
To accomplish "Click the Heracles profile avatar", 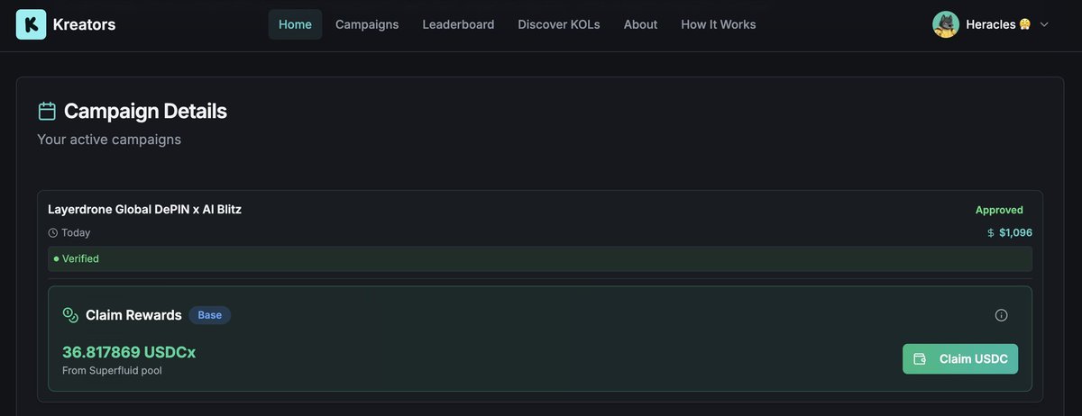I will coord(946,24).
